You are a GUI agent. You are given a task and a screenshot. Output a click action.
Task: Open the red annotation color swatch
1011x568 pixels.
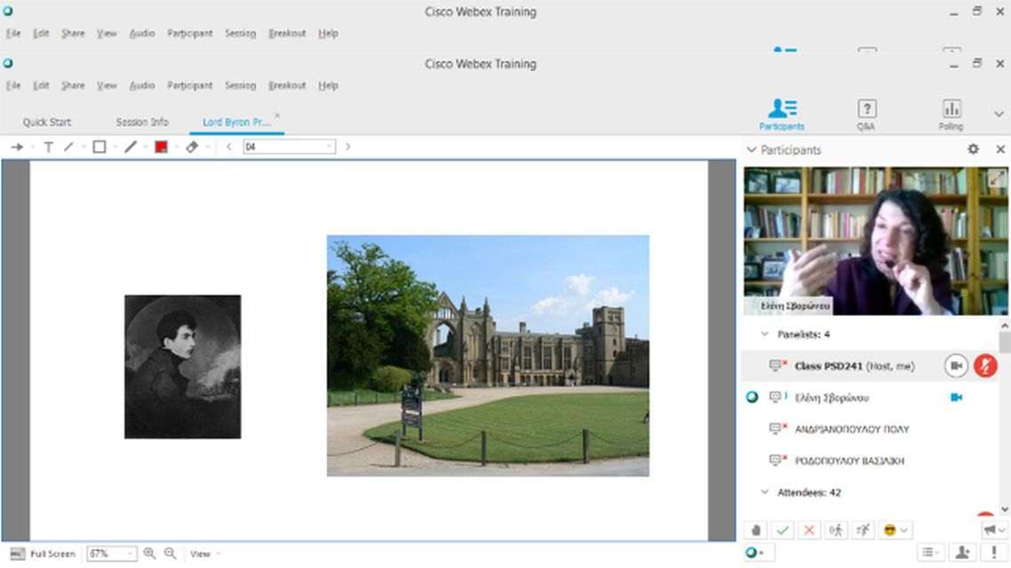click(162, 147)
